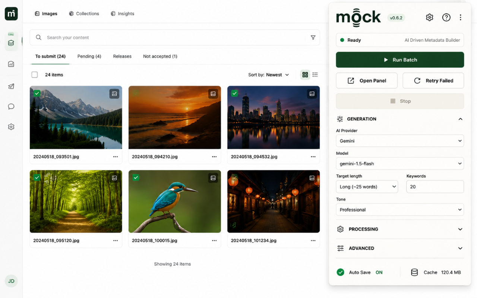The image size is (477, 298).
Task: Click image type icon on 20240518_101234.jpg
Action: (x=312, y=178)
